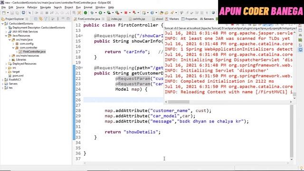304x171 pixels.
Task: Open the Debug icon dropdown arrow
Action: [x=96, y=13]
